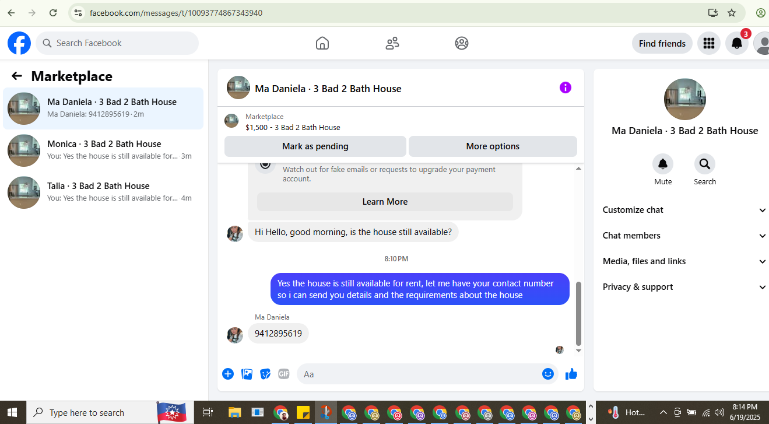Open the GIF picker

(x=284, y=374)
